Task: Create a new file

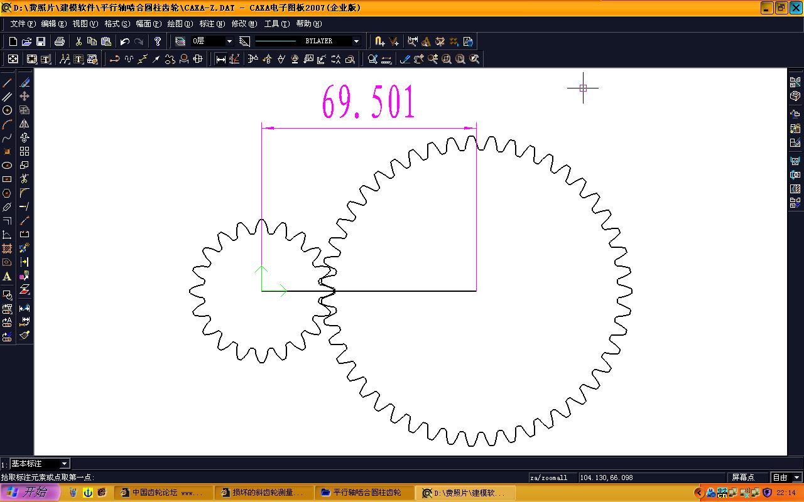Action: tap(13, 41)
